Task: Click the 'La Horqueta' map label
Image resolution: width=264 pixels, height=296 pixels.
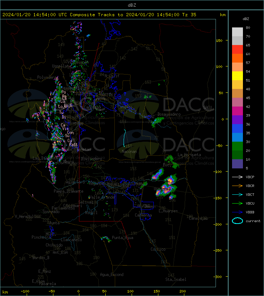Action: [189, 155]
